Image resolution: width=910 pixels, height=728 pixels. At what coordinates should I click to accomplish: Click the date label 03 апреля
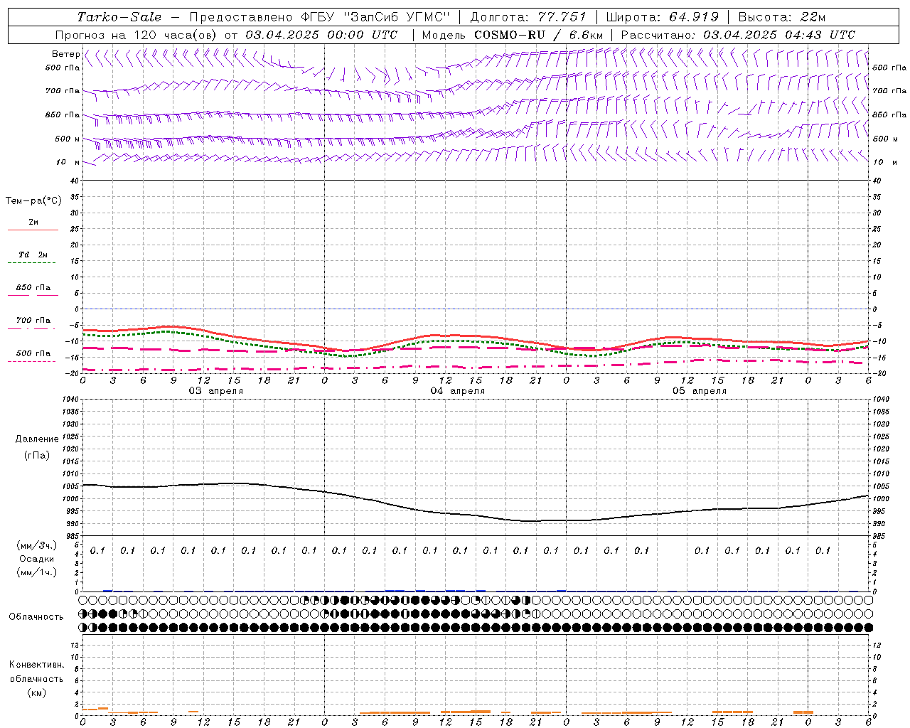tap(215, 391)
